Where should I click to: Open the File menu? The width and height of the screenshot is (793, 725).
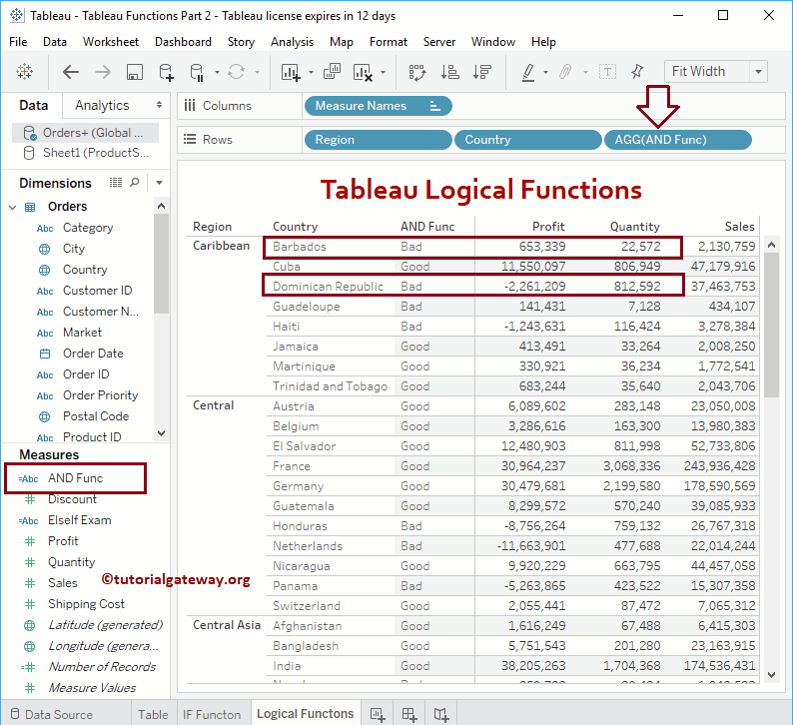(x=18, y=42)
